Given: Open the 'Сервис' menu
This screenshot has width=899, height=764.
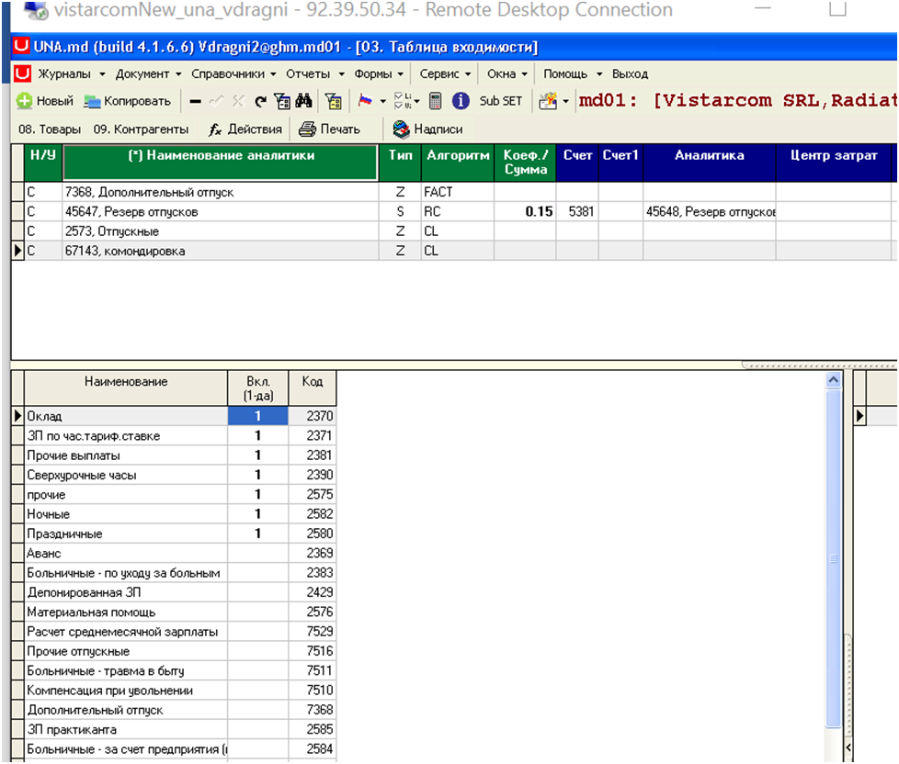Looking at the screenshot, I should coord(445,73).
